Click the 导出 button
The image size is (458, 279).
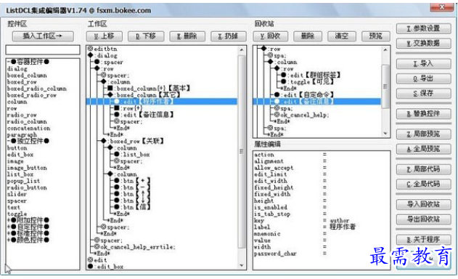(x=424, y=78)
